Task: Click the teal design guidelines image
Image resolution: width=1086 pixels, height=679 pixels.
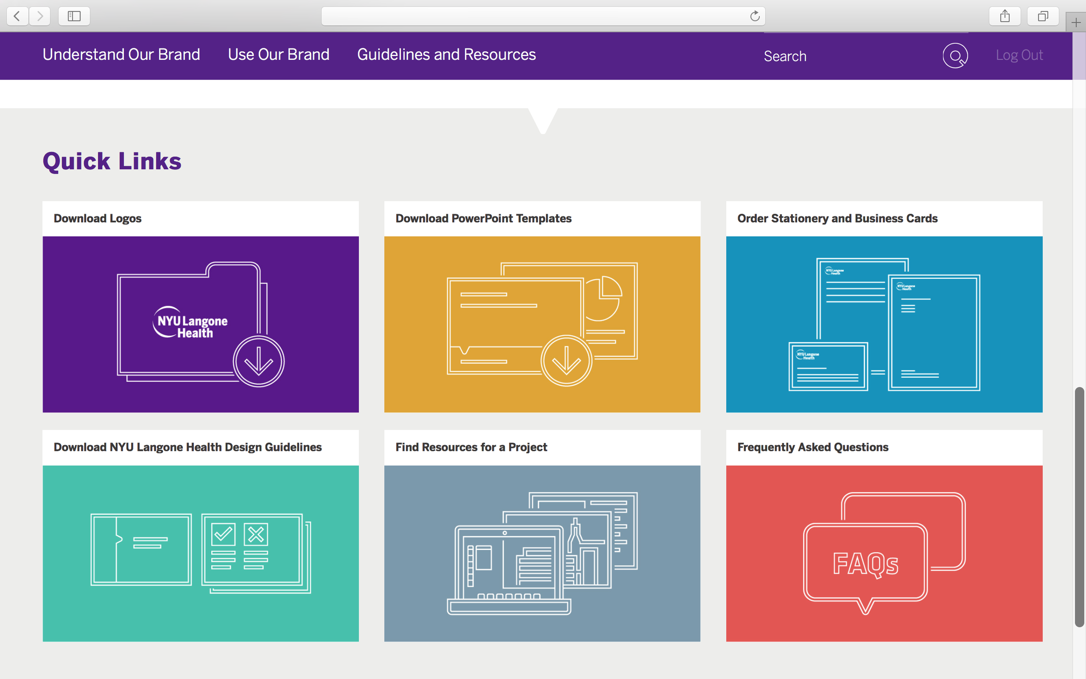Action: [x=201, y=553]
